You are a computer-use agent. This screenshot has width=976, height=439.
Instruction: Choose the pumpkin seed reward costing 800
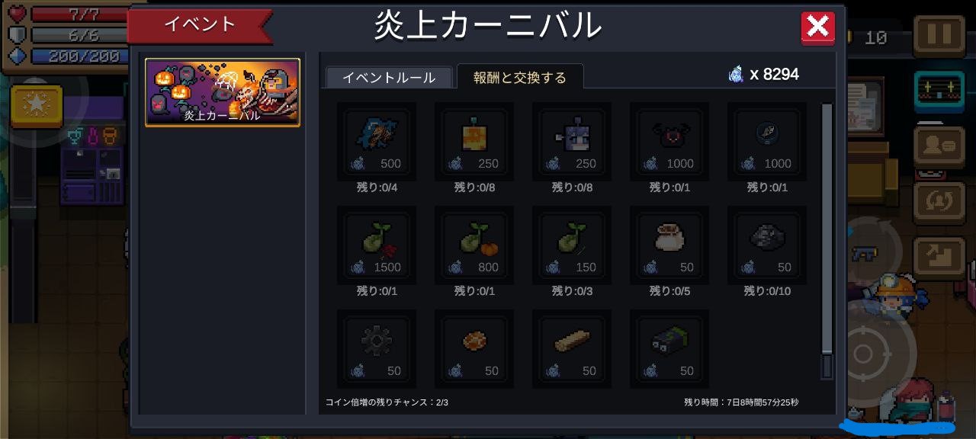(x=474, y=245)
